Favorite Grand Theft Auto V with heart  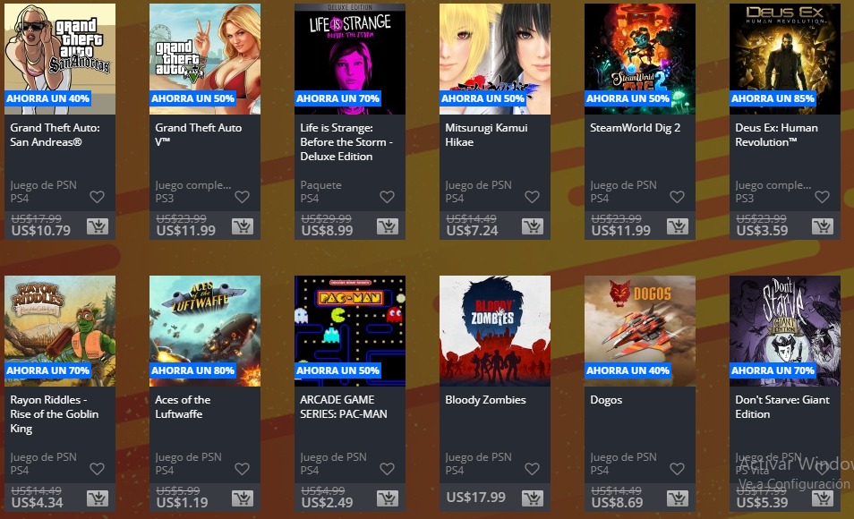coord(242,197)
